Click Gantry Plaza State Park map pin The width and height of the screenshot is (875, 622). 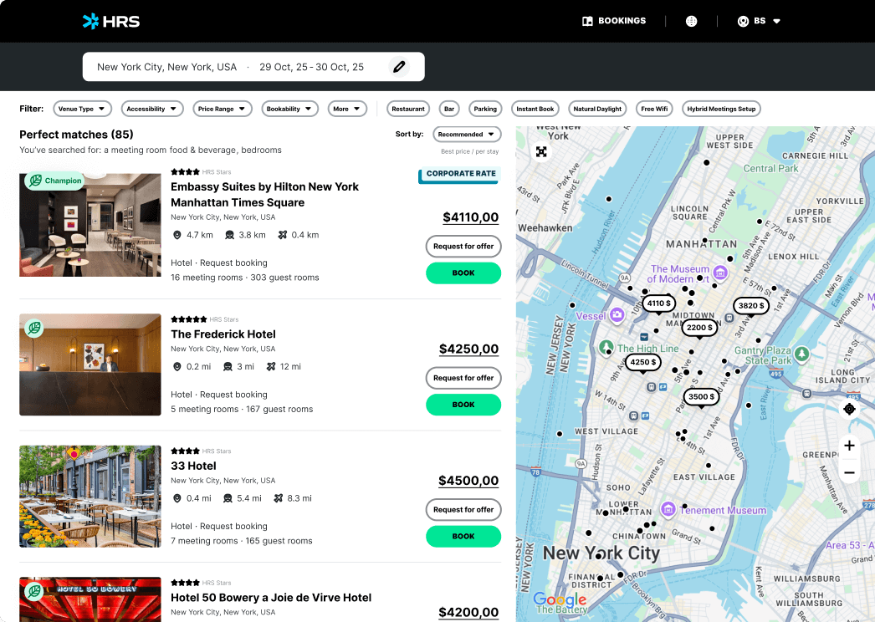pos(802,354)
